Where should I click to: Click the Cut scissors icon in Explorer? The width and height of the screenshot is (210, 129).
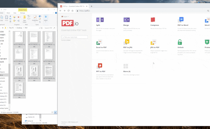point(10,16)
